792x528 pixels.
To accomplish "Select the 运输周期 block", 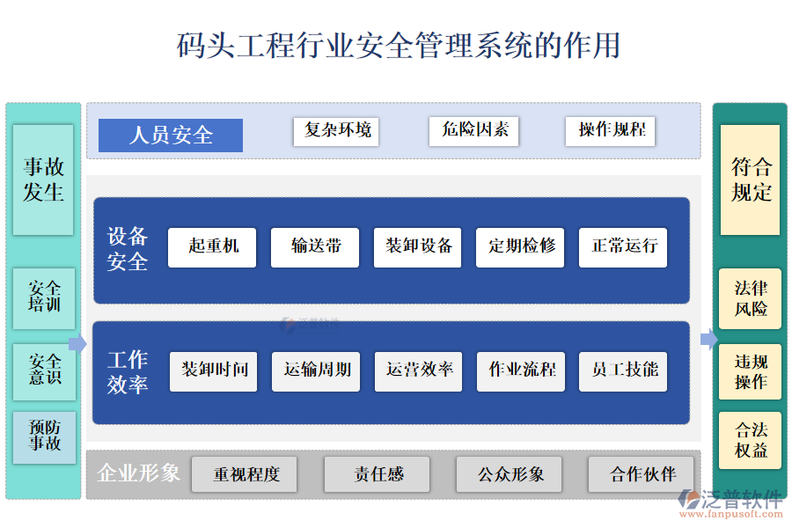I will pyautogui.click(x=315, y=371).
